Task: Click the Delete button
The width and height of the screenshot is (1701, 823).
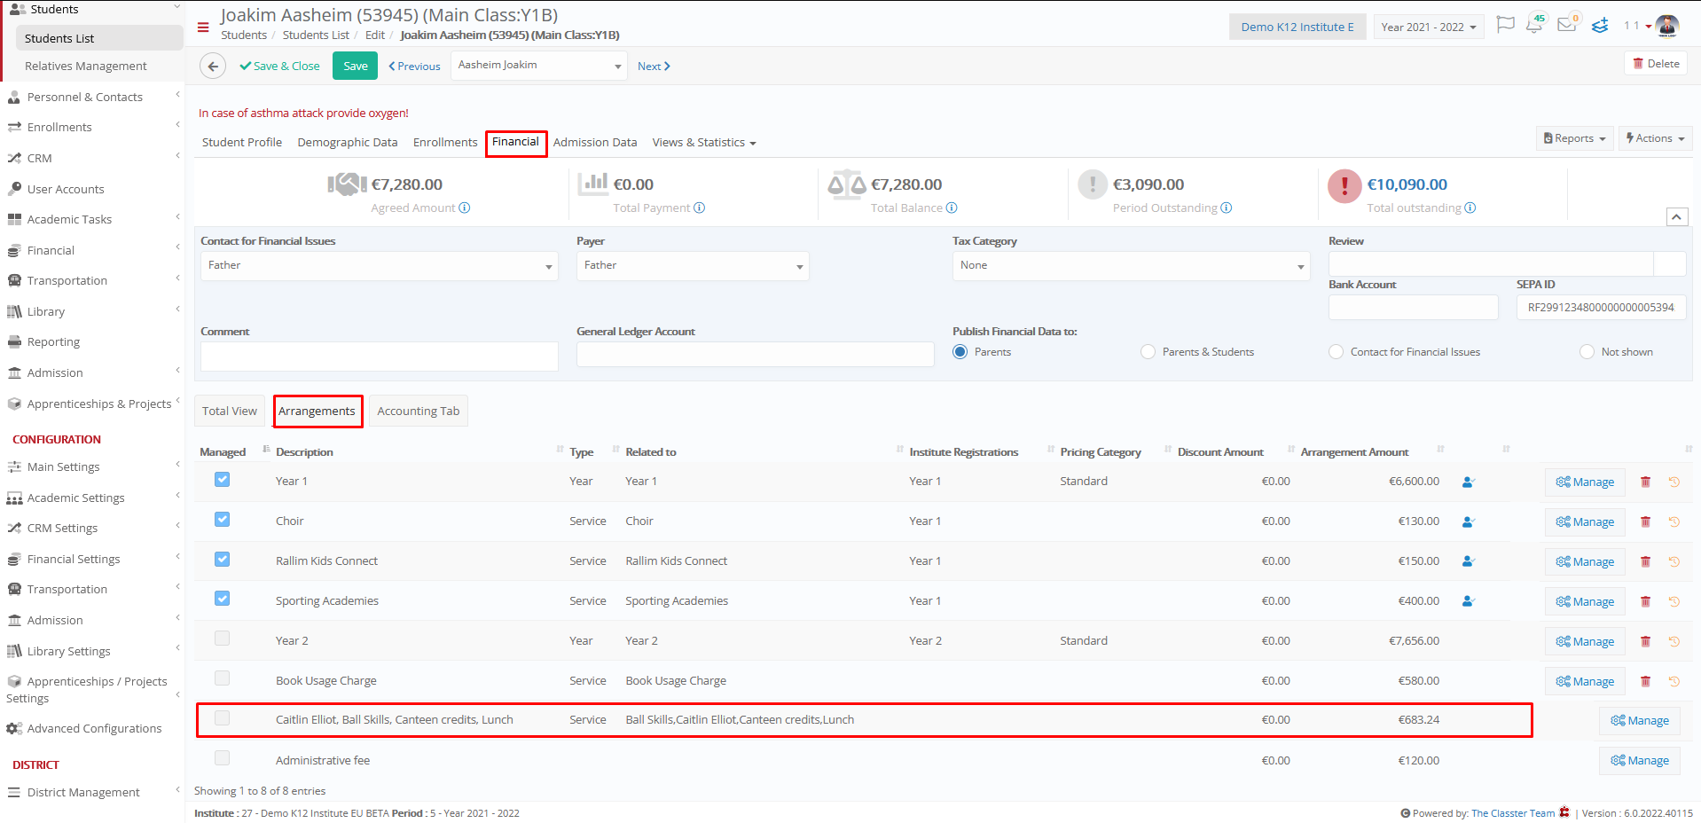Action: click(x=1656, y=64)
